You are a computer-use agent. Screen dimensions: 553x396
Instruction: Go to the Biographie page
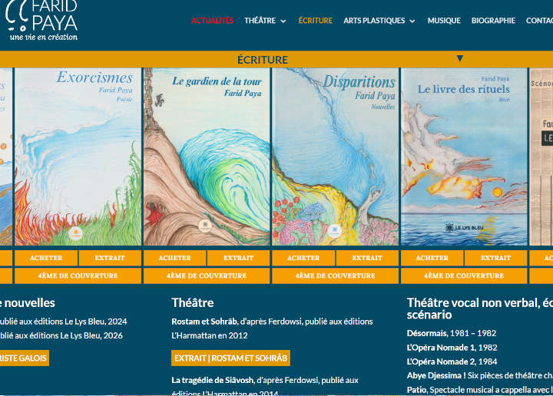[x=493, y=21]
